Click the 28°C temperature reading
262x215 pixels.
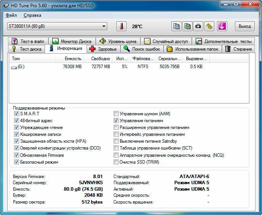tap(137, 27)
